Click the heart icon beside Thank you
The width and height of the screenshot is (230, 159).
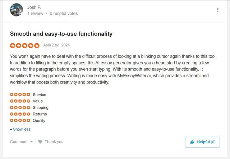click(x=40, y=142)
